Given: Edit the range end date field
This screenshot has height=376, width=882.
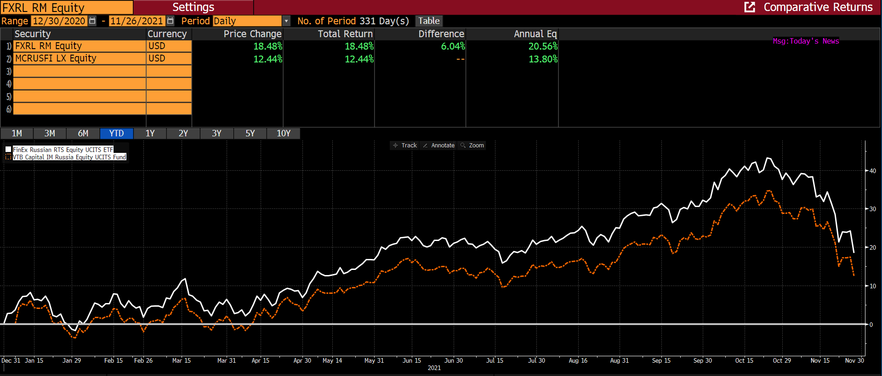Looking at the screenshot, I should click(137, 21).
